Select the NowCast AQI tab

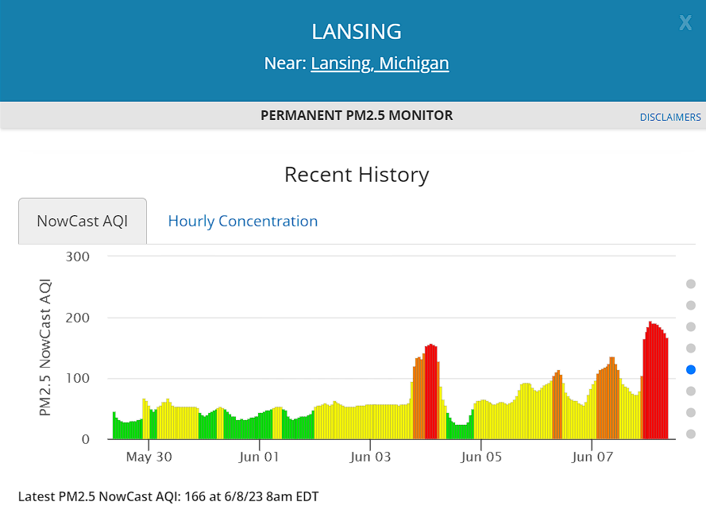click(83, 221)
